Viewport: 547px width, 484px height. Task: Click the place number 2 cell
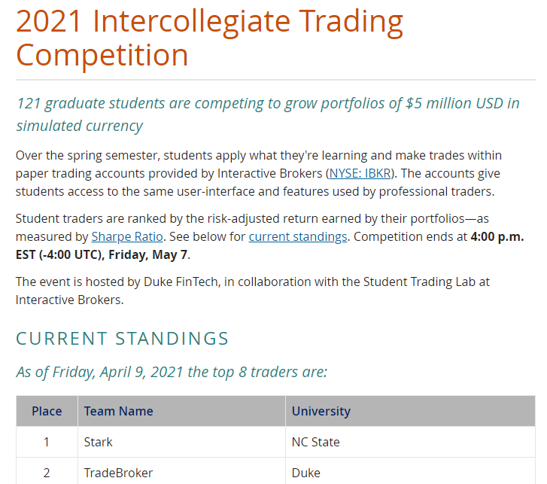coord(47,472)
